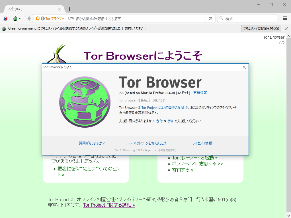Open the 更新情報 link
Screen dimensions: 291x218
(200, 93)
